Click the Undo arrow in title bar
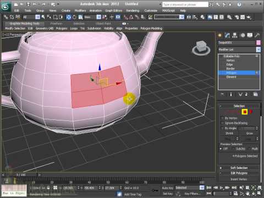Viewport: 264px width, 198px height. click(x=35, y=4)
